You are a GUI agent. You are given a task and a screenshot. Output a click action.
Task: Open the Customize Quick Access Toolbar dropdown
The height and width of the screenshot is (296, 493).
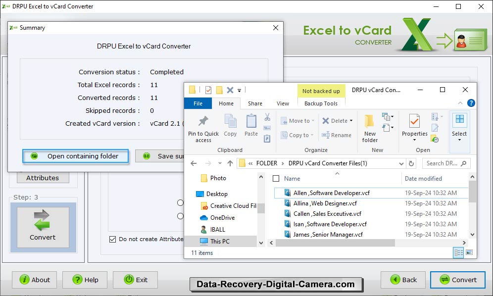[x=239, y=91]
